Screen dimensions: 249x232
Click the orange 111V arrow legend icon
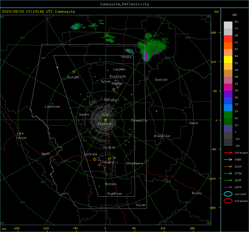(228, 166)
